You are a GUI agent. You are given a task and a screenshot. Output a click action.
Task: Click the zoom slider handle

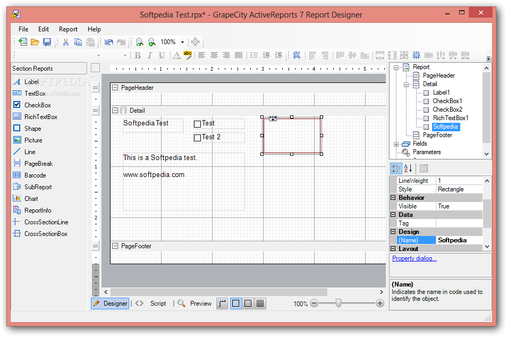(338, 303)
